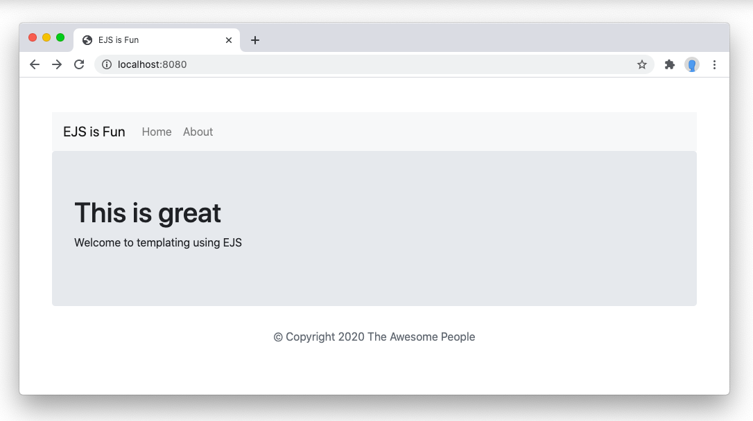
Task: Click Welcome to templating using EJS text
Action: point(158,242)
